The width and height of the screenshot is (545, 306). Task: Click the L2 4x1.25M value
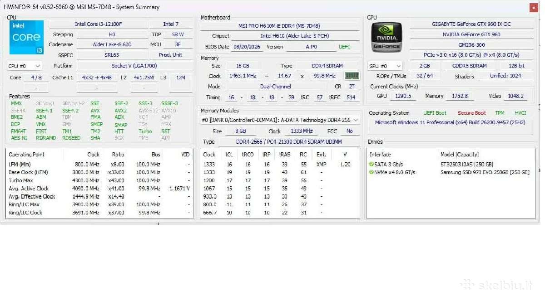[x=144, y=78]
